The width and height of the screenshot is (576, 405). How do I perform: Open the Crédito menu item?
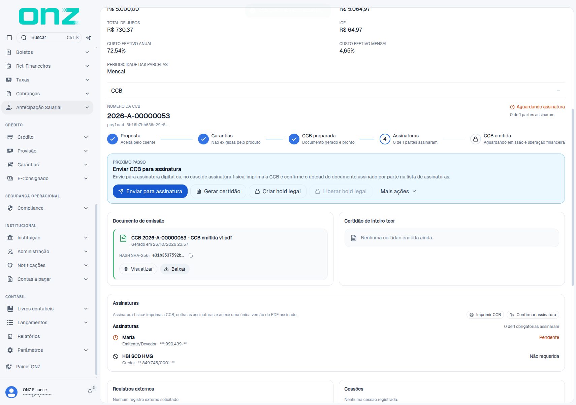pyautogui.click(x=47, y=137)
